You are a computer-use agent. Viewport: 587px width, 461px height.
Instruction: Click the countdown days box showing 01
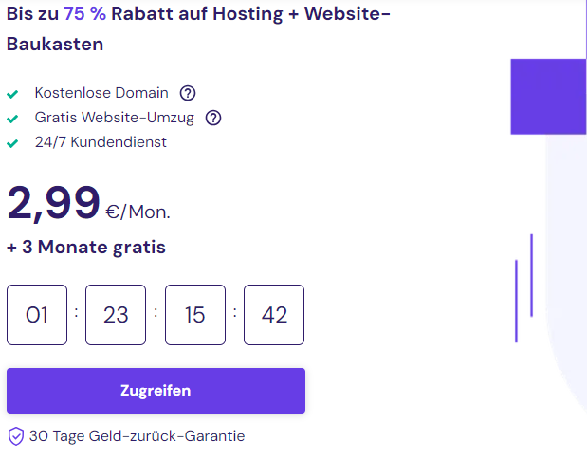click(x=37, y=315)
